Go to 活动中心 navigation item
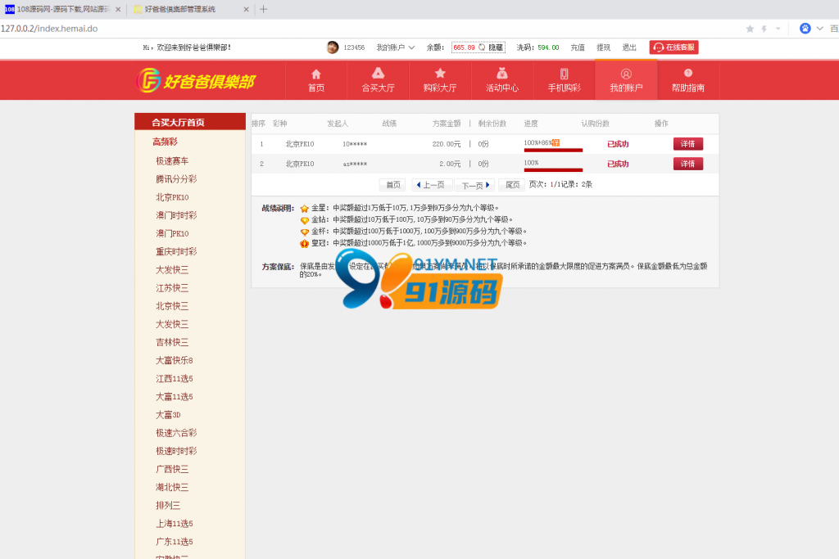839x559 pixels. (502, 80)
